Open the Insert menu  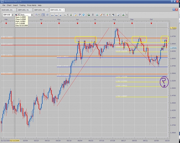click(x=15, y=5)
